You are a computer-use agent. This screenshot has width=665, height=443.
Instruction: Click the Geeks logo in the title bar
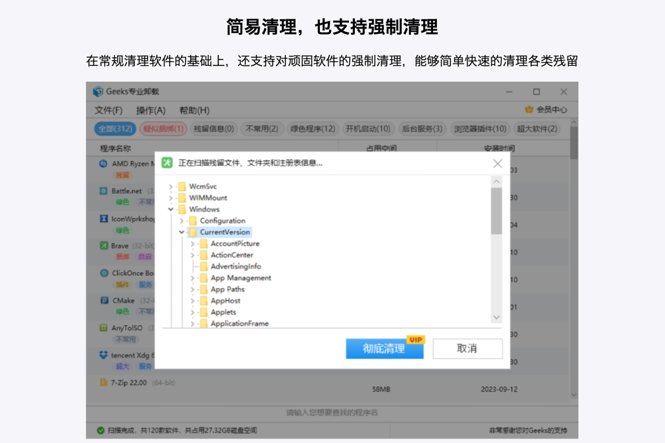point(98,91)
